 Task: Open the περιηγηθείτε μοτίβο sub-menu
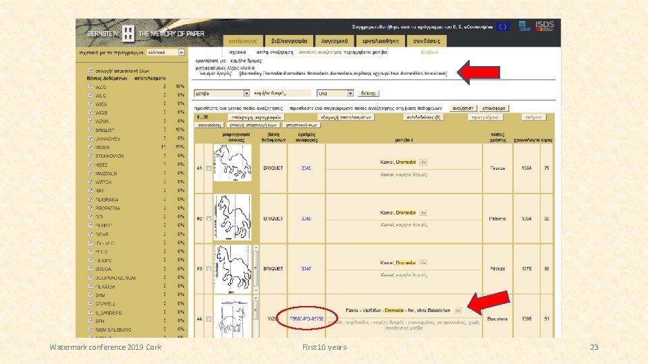pos(365,53)
